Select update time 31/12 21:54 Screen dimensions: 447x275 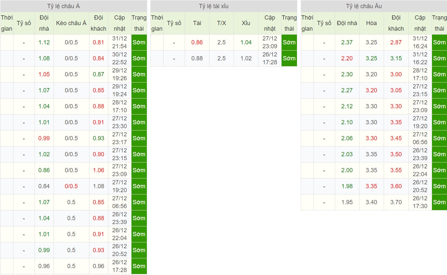point(119,42)
